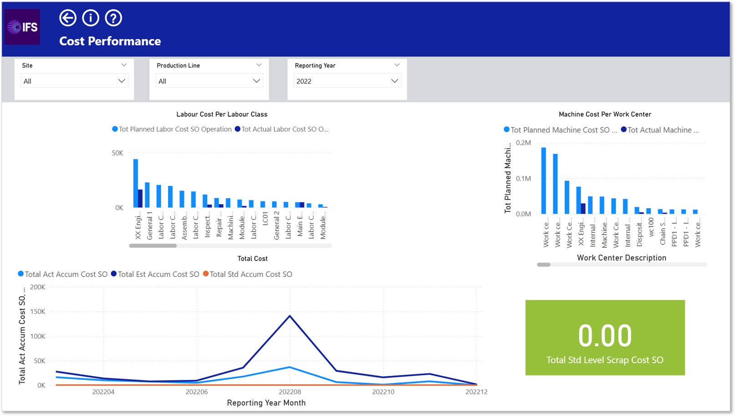Screen dimensions: 735x416
Task: Click the General 2 labour class label
Action: 277,226
